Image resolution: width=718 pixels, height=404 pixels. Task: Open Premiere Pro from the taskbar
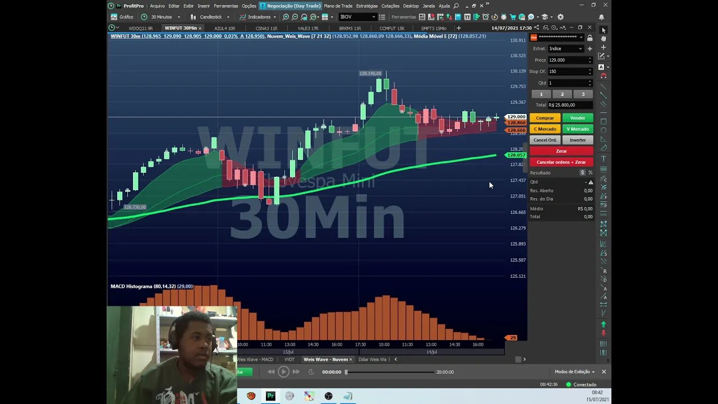pyautogui.click(x=270, y=396)
